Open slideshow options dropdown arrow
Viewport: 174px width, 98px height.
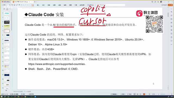pyautogui.click(x=146, y=94)
